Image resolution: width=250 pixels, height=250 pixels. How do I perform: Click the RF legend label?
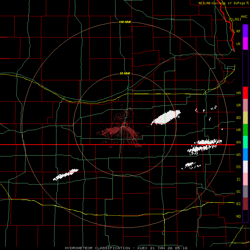coord(238,31)
